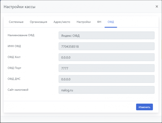Click the ОФД Порт label text
Image resolution: width=162 pixels, height=123 pixels.
click(15, 68)
